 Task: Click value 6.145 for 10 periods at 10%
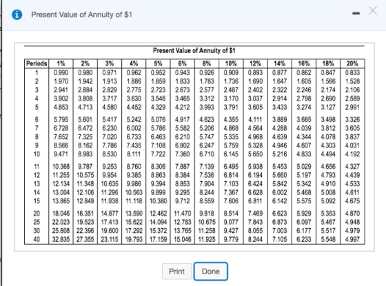[231, 154]
